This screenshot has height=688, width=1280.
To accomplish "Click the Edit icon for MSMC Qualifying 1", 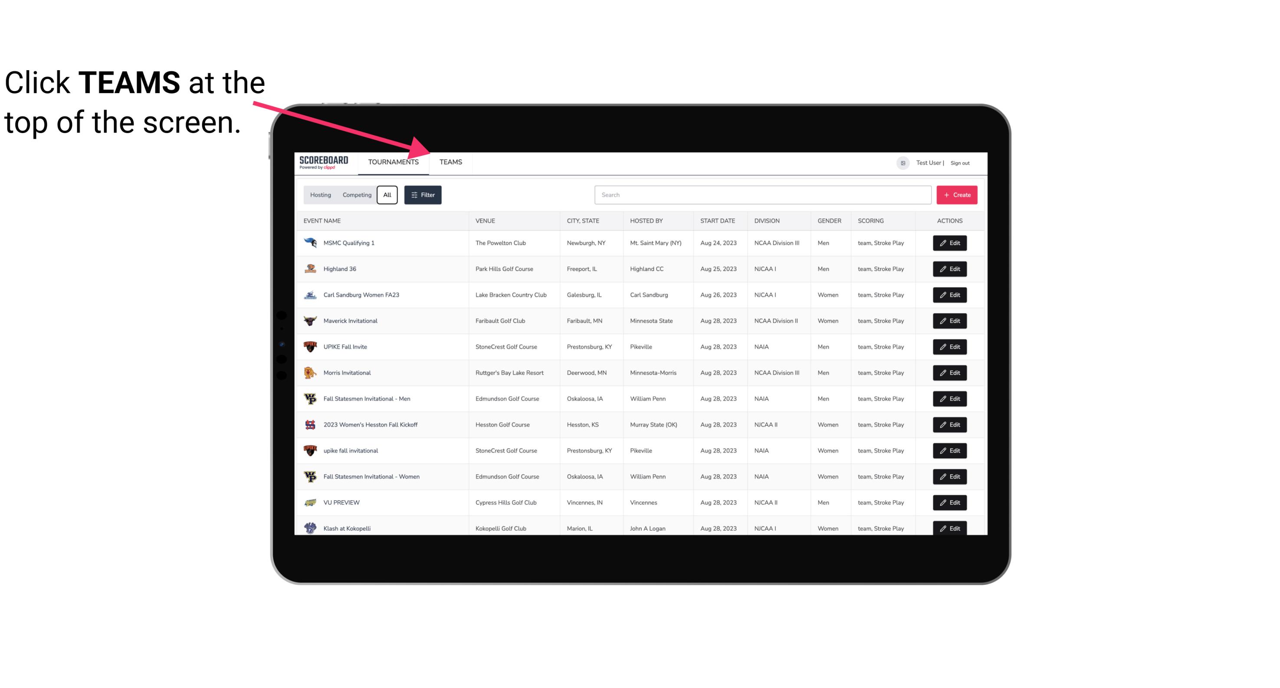I will point(949,242).
